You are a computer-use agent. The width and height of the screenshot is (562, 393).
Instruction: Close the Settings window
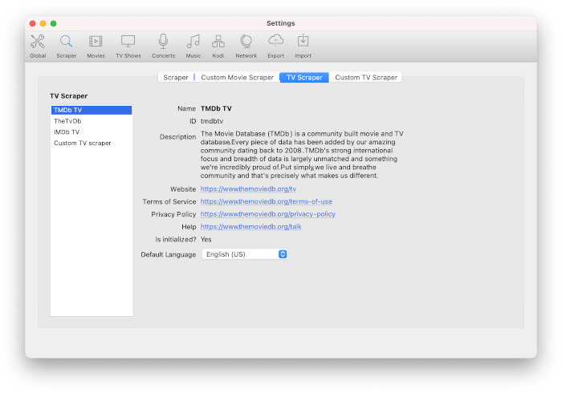pyautogui.click(x=32, y=23)
